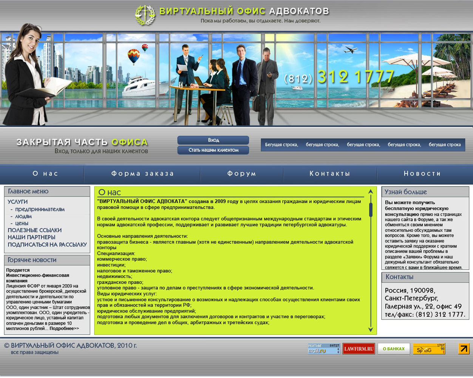Click the «коммерческое право;» line
Image resolution: width=473 pixels, height=378 pixels.
point(122,259)
